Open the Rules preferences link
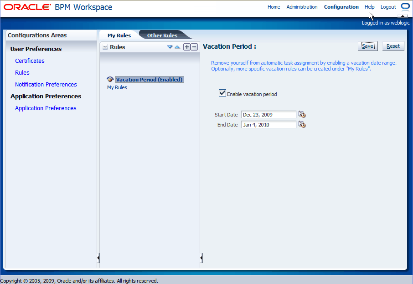413x284 pixels. click(x=22, y=72)
